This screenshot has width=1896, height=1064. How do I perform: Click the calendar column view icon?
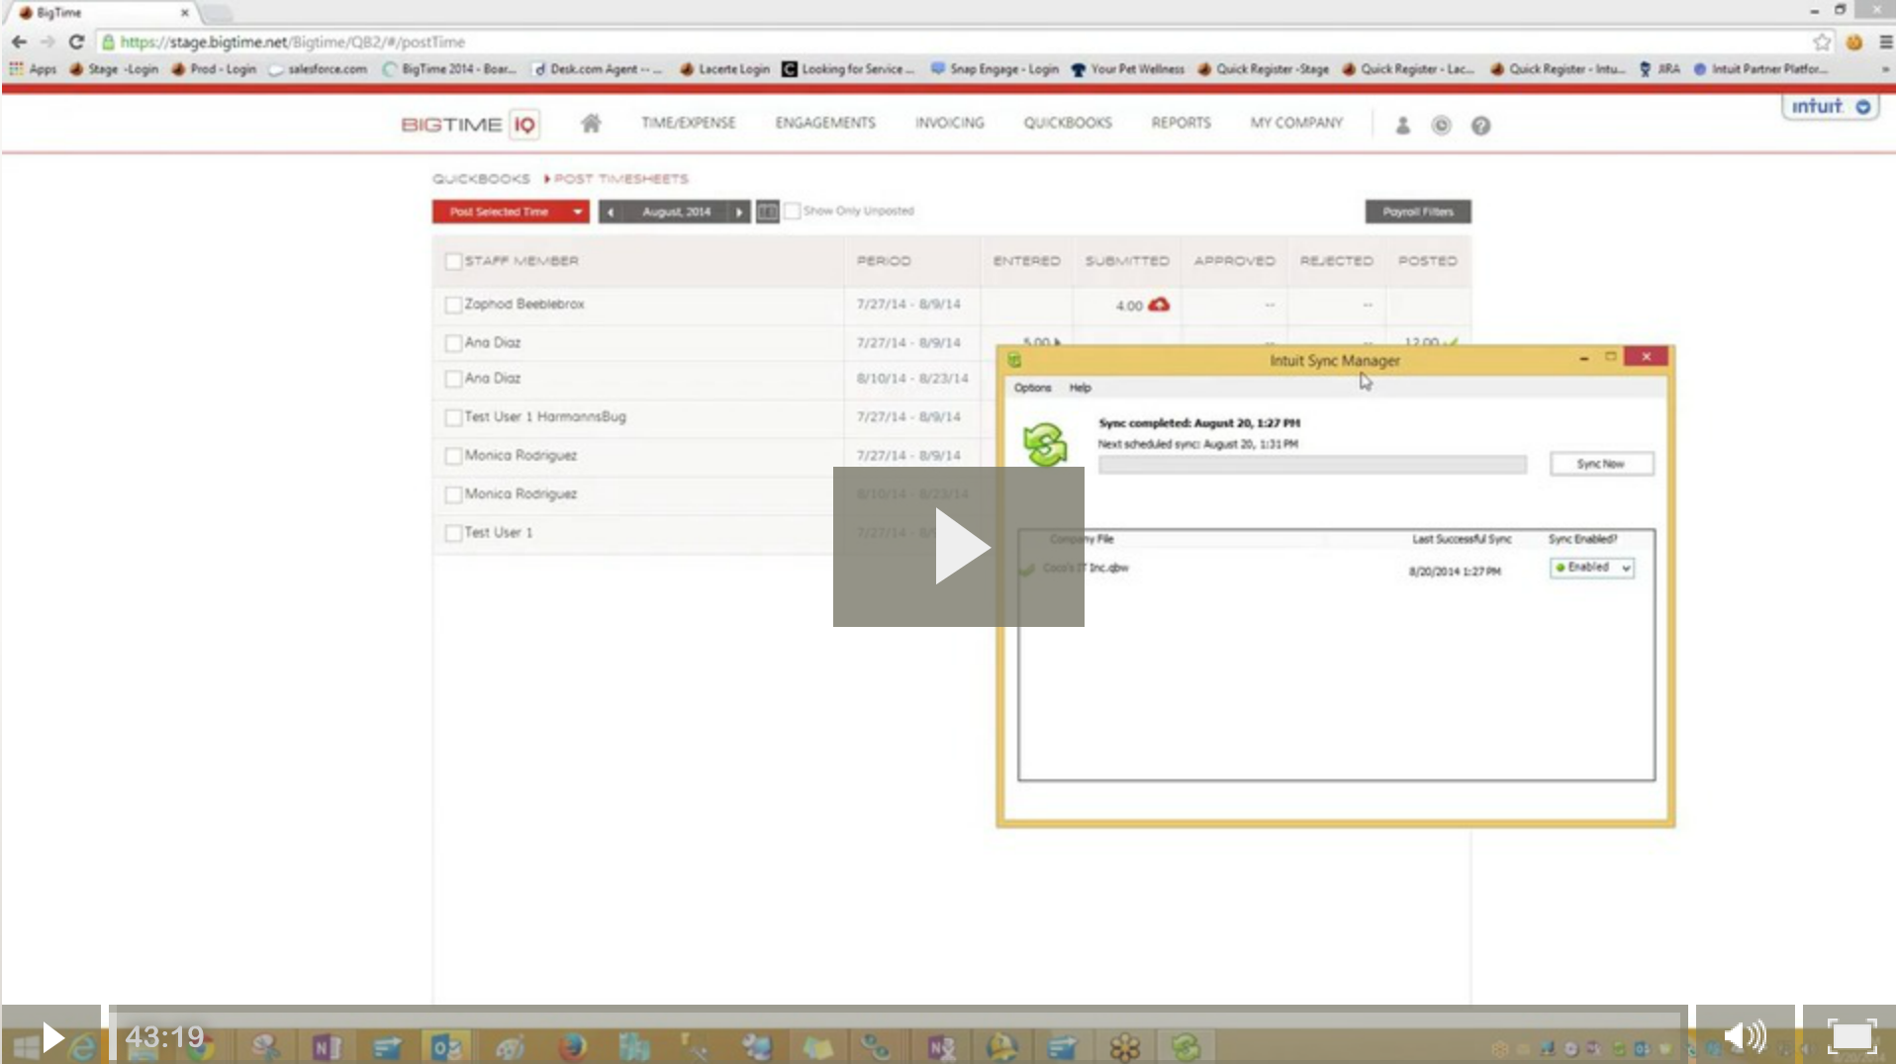[767, 212]
